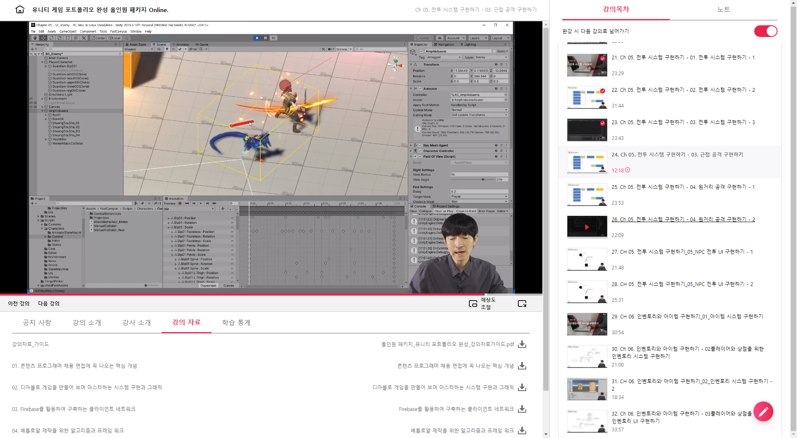The width and height of the screenshot is (797, 438).
Task: Click the Hierarchy add plus button
Action: 33,49
